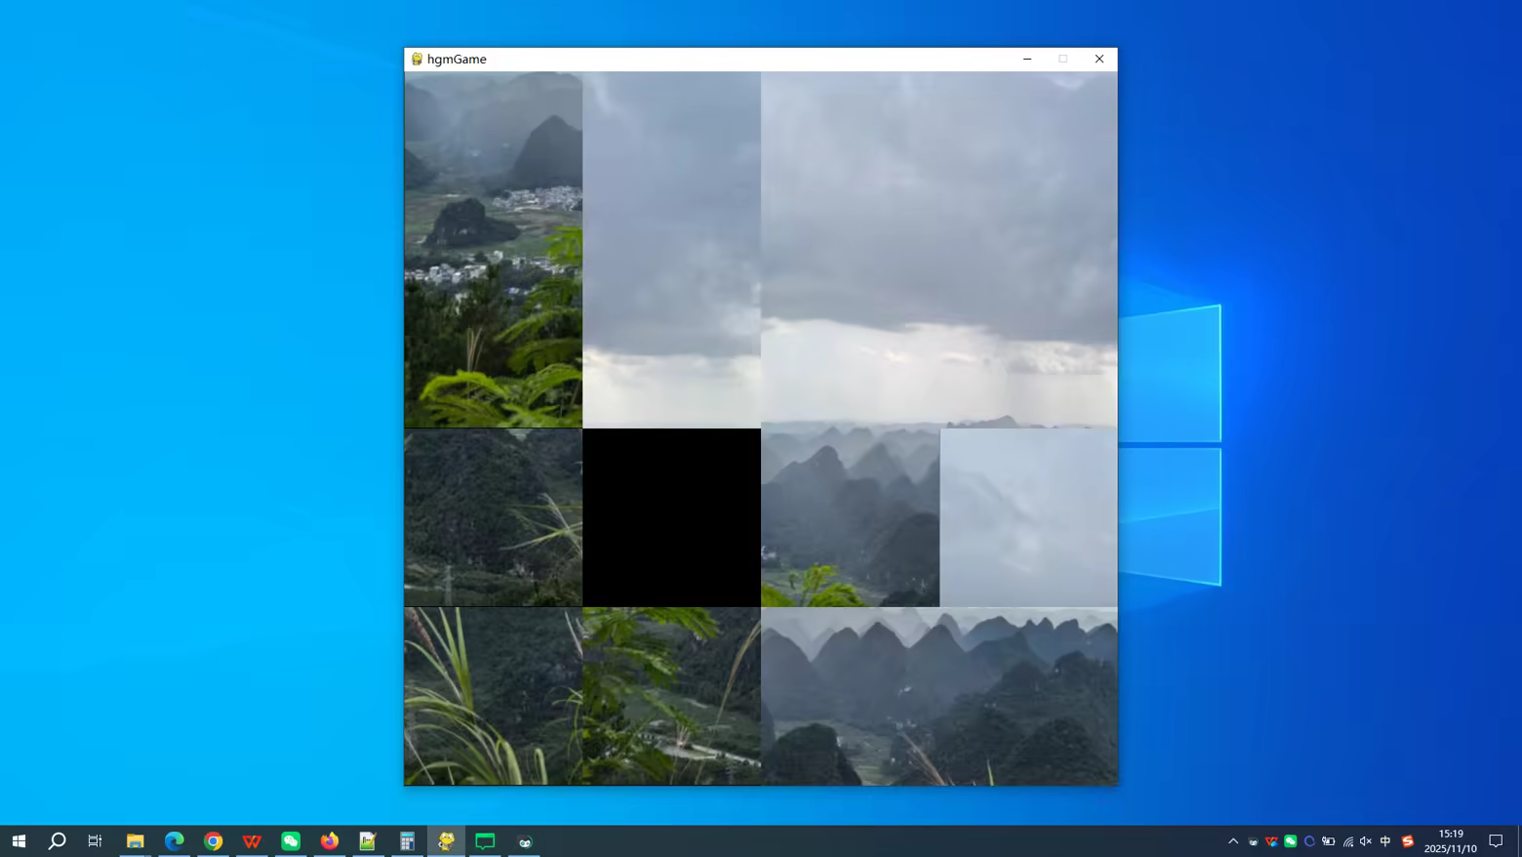Open the Windows Start menu

click(x=19, y=840)
